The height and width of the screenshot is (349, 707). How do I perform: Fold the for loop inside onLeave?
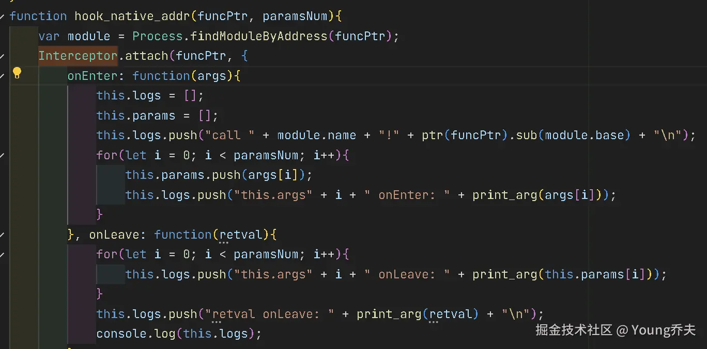tap(3, 255)
